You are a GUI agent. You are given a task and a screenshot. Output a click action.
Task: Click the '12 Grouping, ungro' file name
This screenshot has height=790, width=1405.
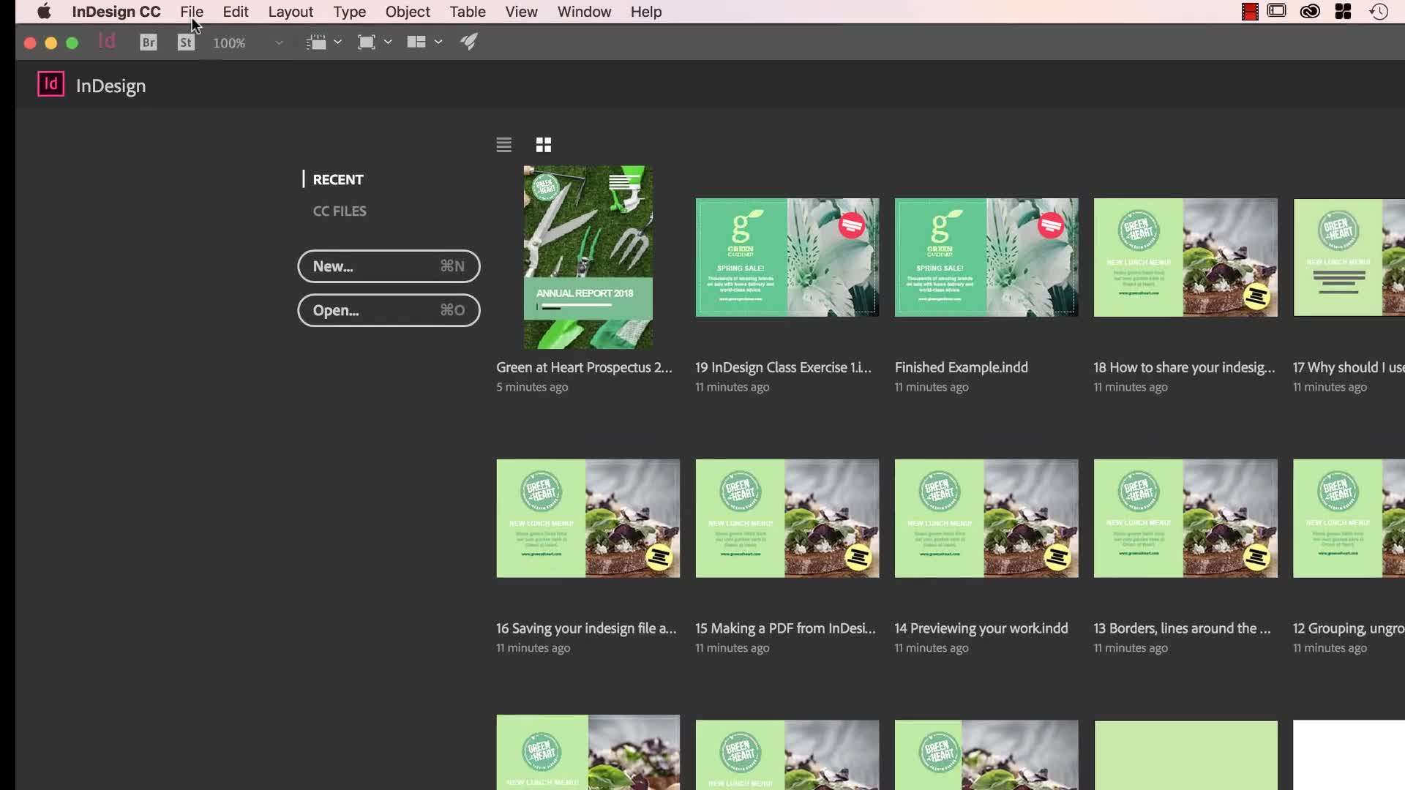(x=1349, y=628)
